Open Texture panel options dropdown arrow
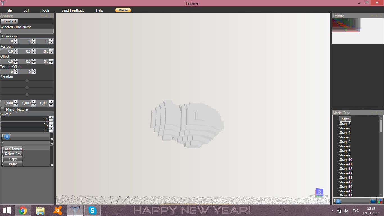This screenshot has width=384, height=216. click(372, 16)
